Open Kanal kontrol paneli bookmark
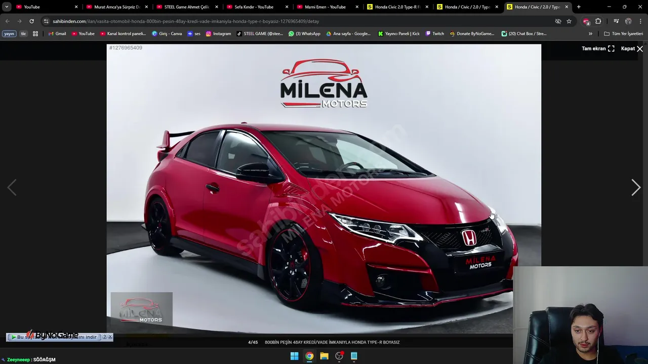The height and width of the screenshot is (364, 648). 123,34
